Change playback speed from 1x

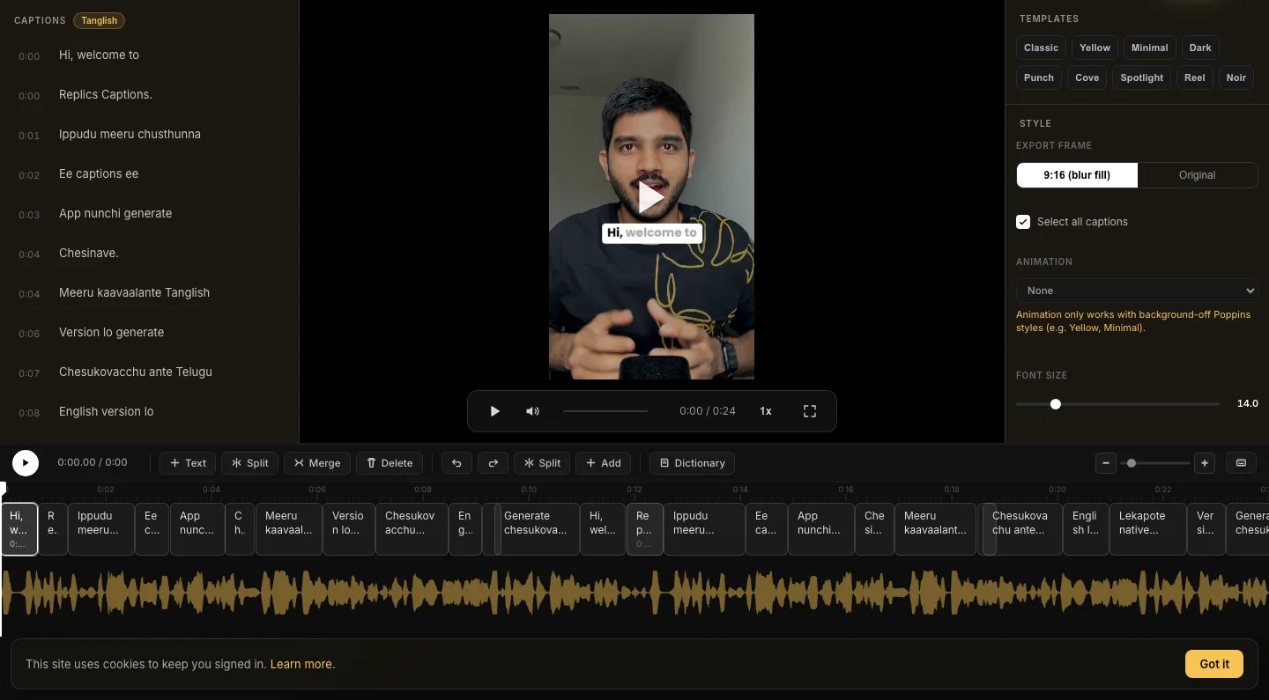click(x=766, y=411)
